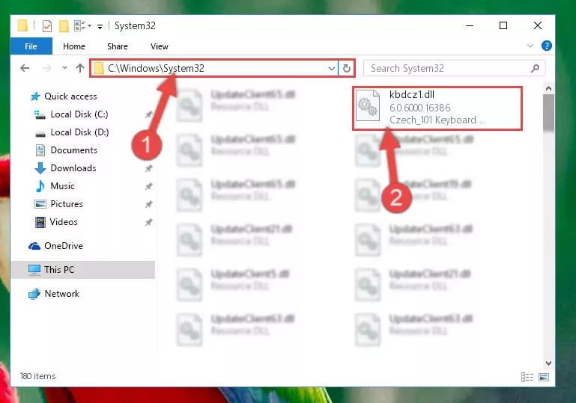Click the folder icon at title bar left
576x403 pixels.
click(x=22, y=25)
